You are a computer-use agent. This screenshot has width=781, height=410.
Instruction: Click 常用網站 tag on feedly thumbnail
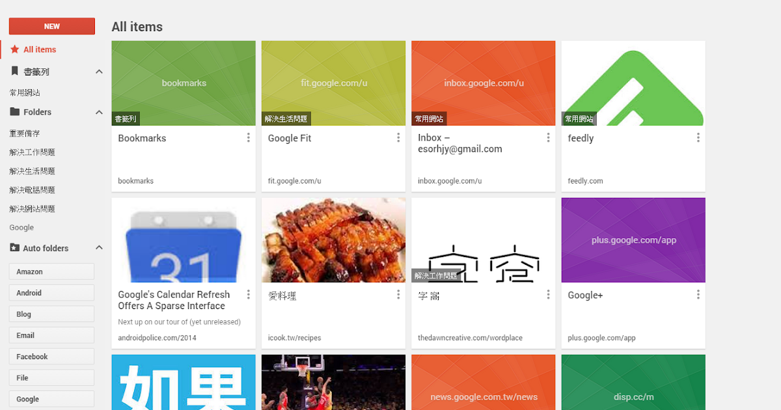click(x=579, y=119)
